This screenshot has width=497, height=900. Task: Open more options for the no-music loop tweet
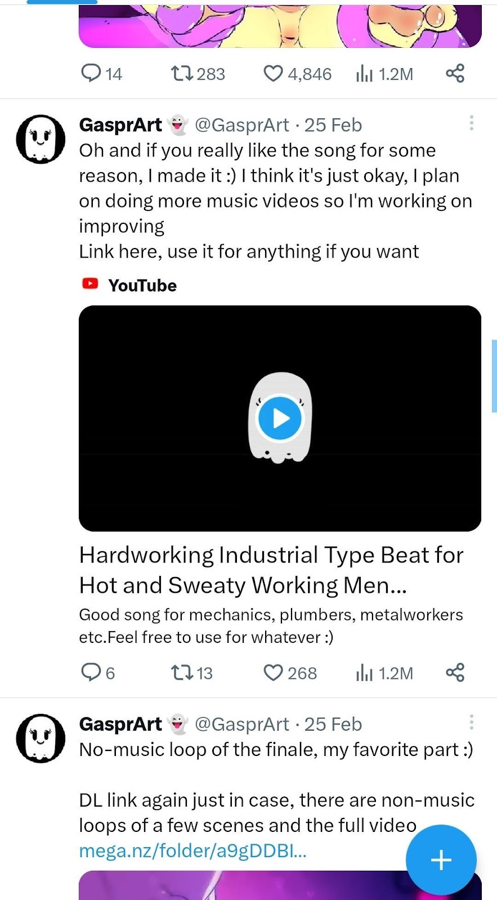[x=472, y=722]
